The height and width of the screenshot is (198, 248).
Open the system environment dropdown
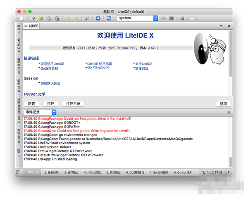coord(137,18)
